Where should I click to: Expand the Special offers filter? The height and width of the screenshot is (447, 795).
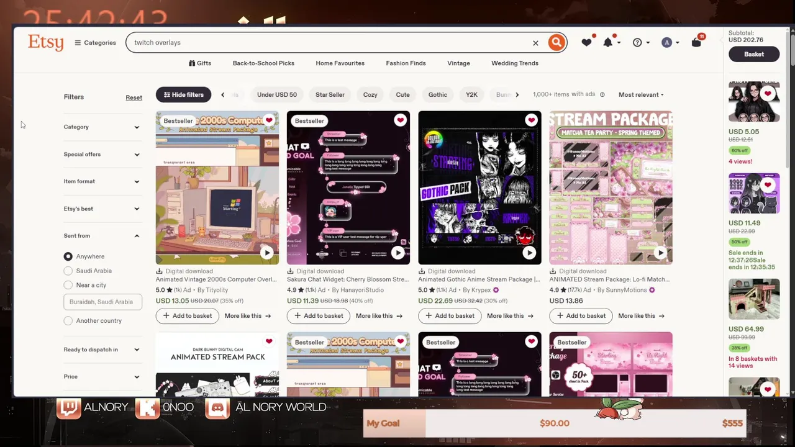pyautogui.click(x=102, y=155)
